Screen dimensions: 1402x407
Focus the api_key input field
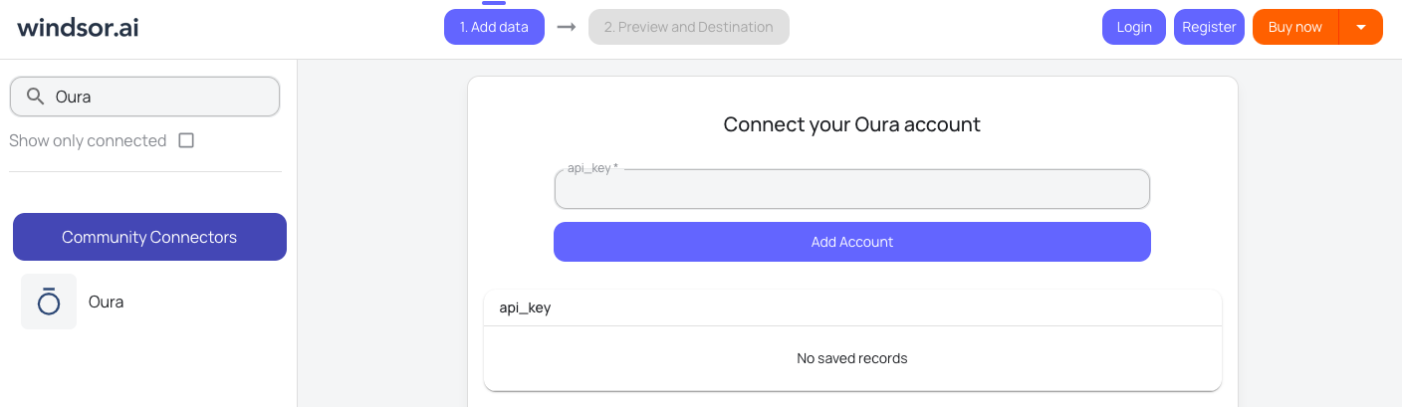(x=851, y=190)
